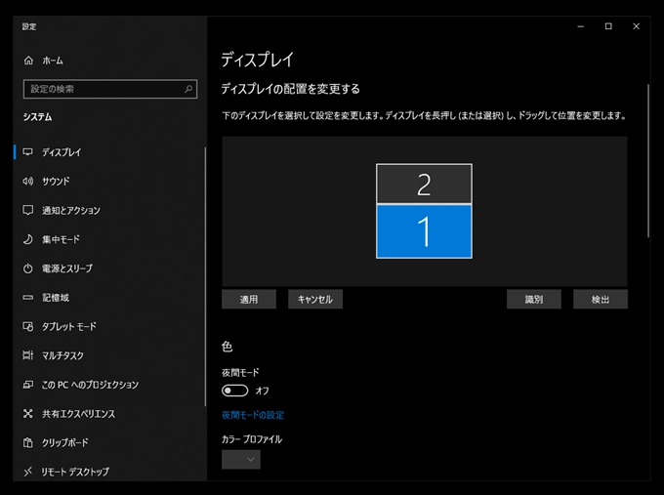Open 通知とアクション settings page
The width and height of the screenshot is (664, 495).
[x=70, y=211]
